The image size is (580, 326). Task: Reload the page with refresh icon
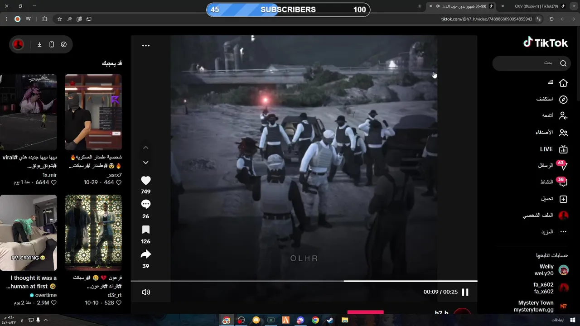tap(551, 19)
